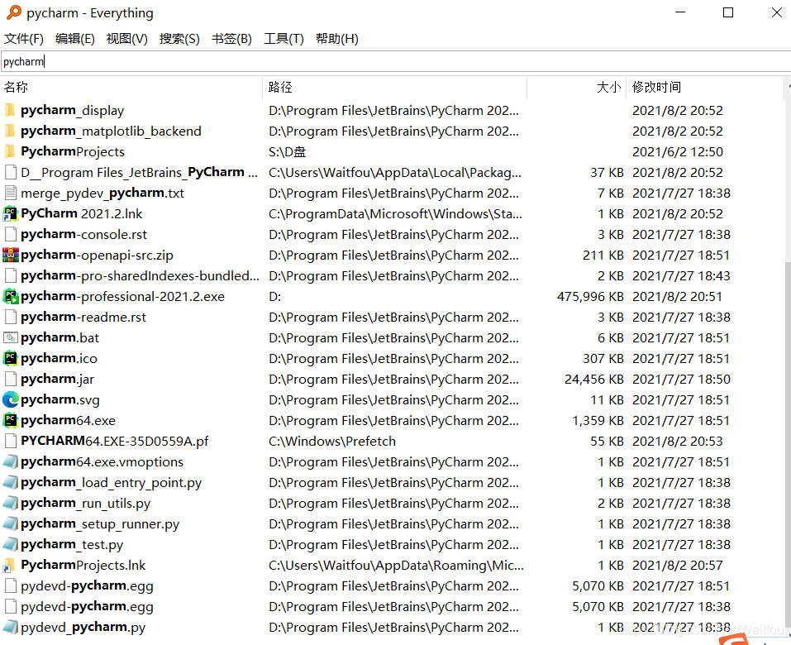Click the pycharm-pro-sharedIndexes-bundled file icon

pyautogui.click(x=10, y=275)
